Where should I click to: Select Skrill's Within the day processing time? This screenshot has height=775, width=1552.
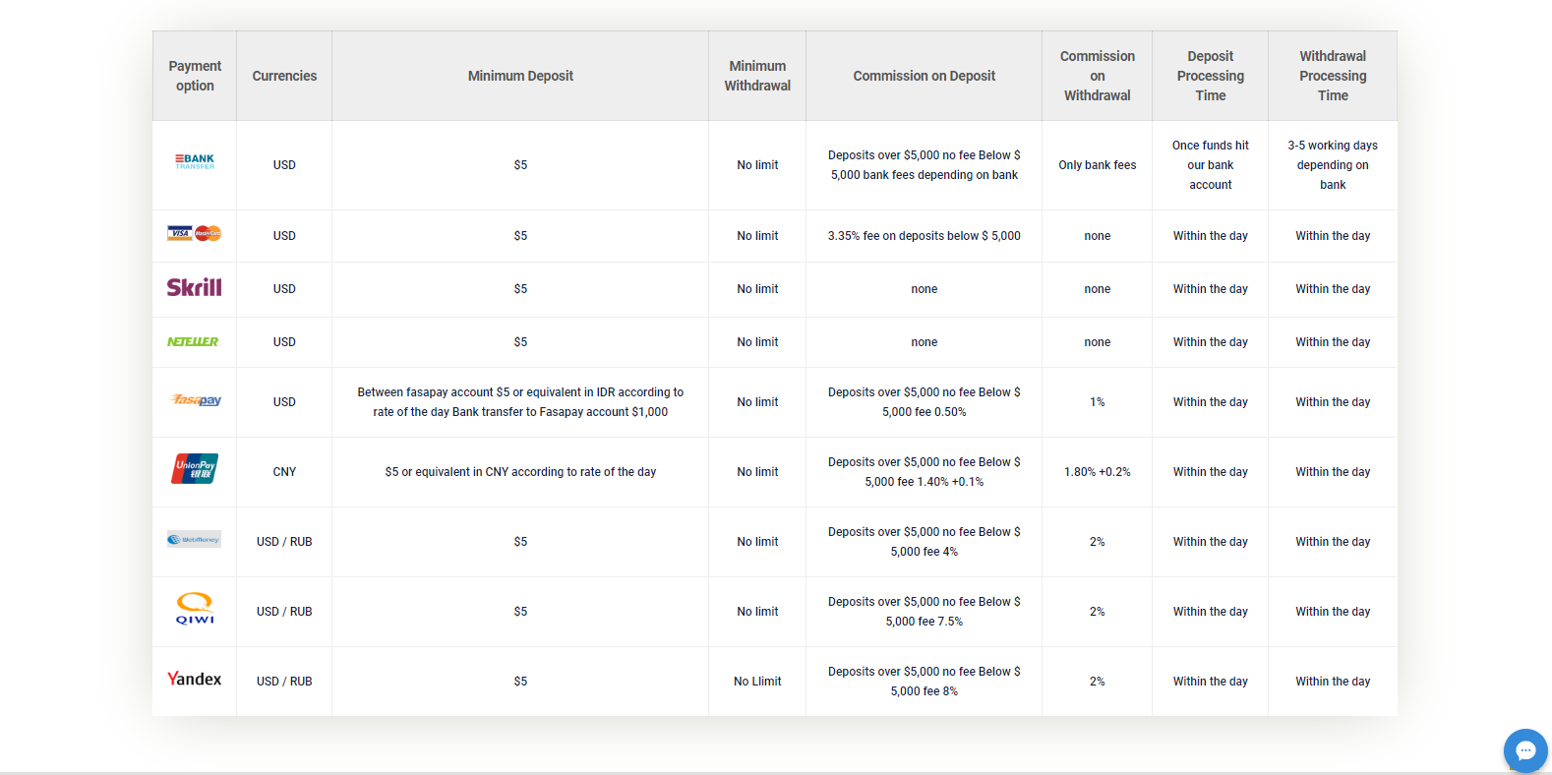click(x=1210, y=288)
